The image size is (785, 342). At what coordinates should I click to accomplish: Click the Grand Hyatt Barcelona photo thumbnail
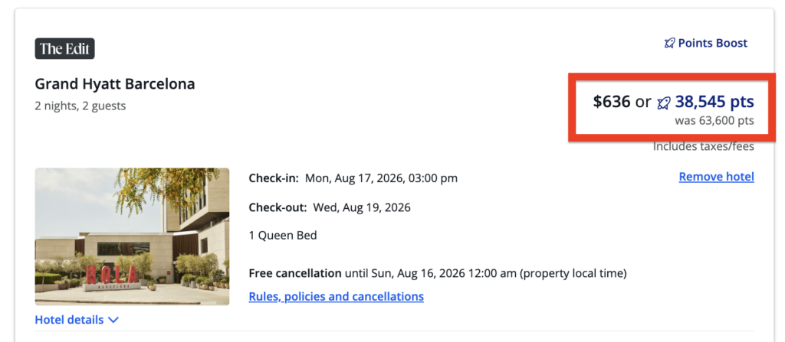132,236
